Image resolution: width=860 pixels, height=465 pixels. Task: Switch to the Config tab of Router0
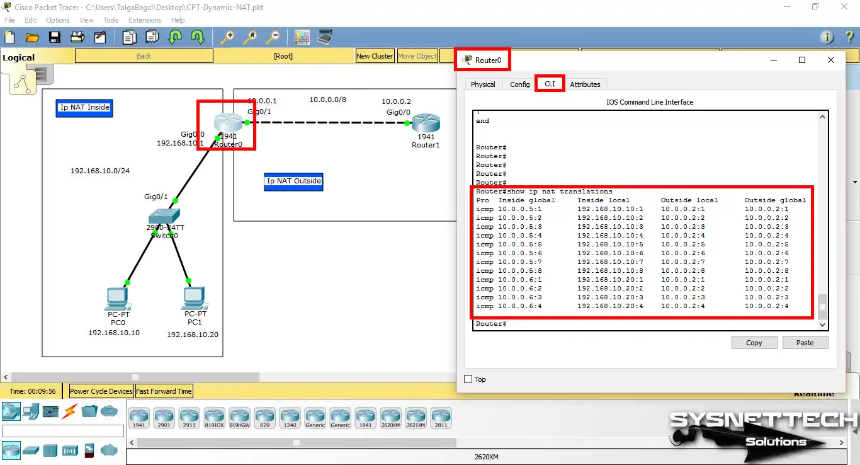519,83
